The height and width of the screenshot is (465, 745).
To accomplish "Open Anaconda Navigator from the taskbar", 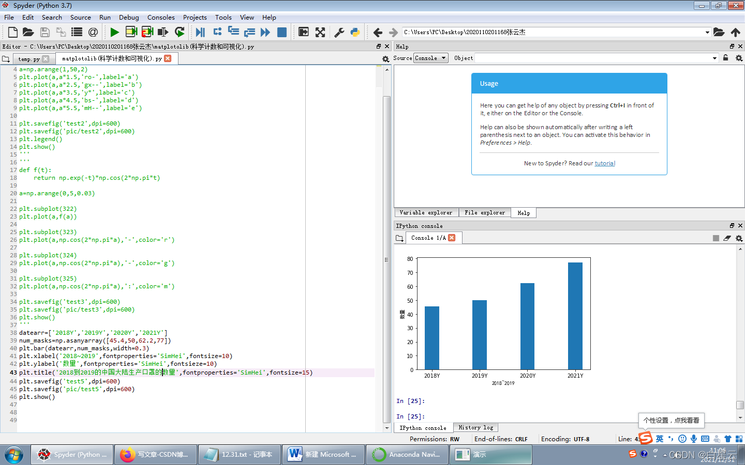I will click(407, 455).
